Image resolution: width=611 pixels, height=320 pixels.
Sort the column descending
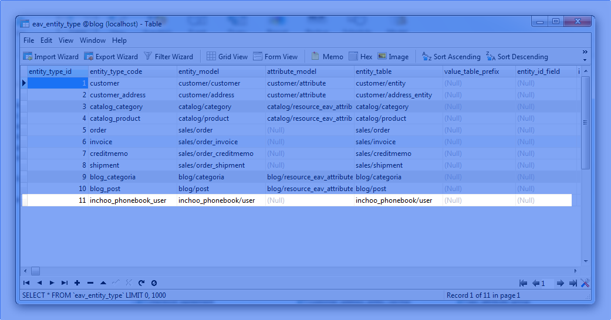pos(517,57)
